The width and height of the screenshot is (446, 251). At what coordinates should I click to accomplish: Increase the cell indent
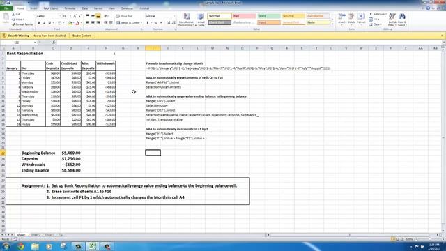111,23
